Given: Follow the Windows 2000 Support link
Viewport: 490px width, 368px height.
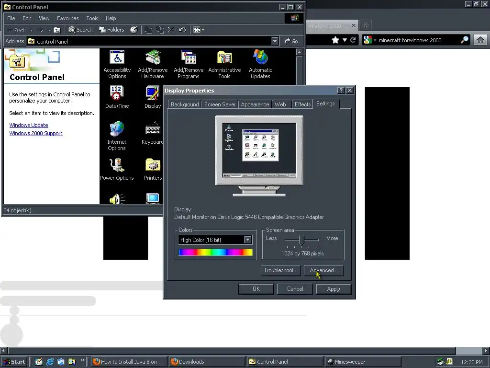Looking at the screenshot, I should pyautogui.click(x=36, y=133).
